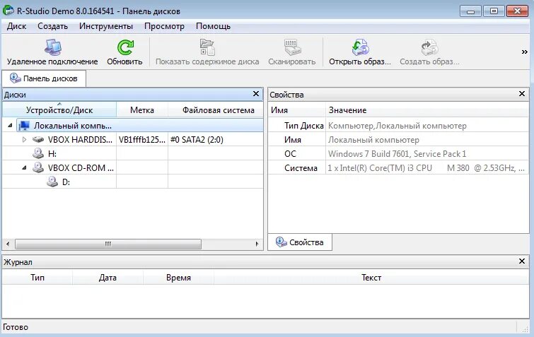Click the VB1fffb125... label cell
Viewport: 534px width, 337px height.
pos(142,139)
